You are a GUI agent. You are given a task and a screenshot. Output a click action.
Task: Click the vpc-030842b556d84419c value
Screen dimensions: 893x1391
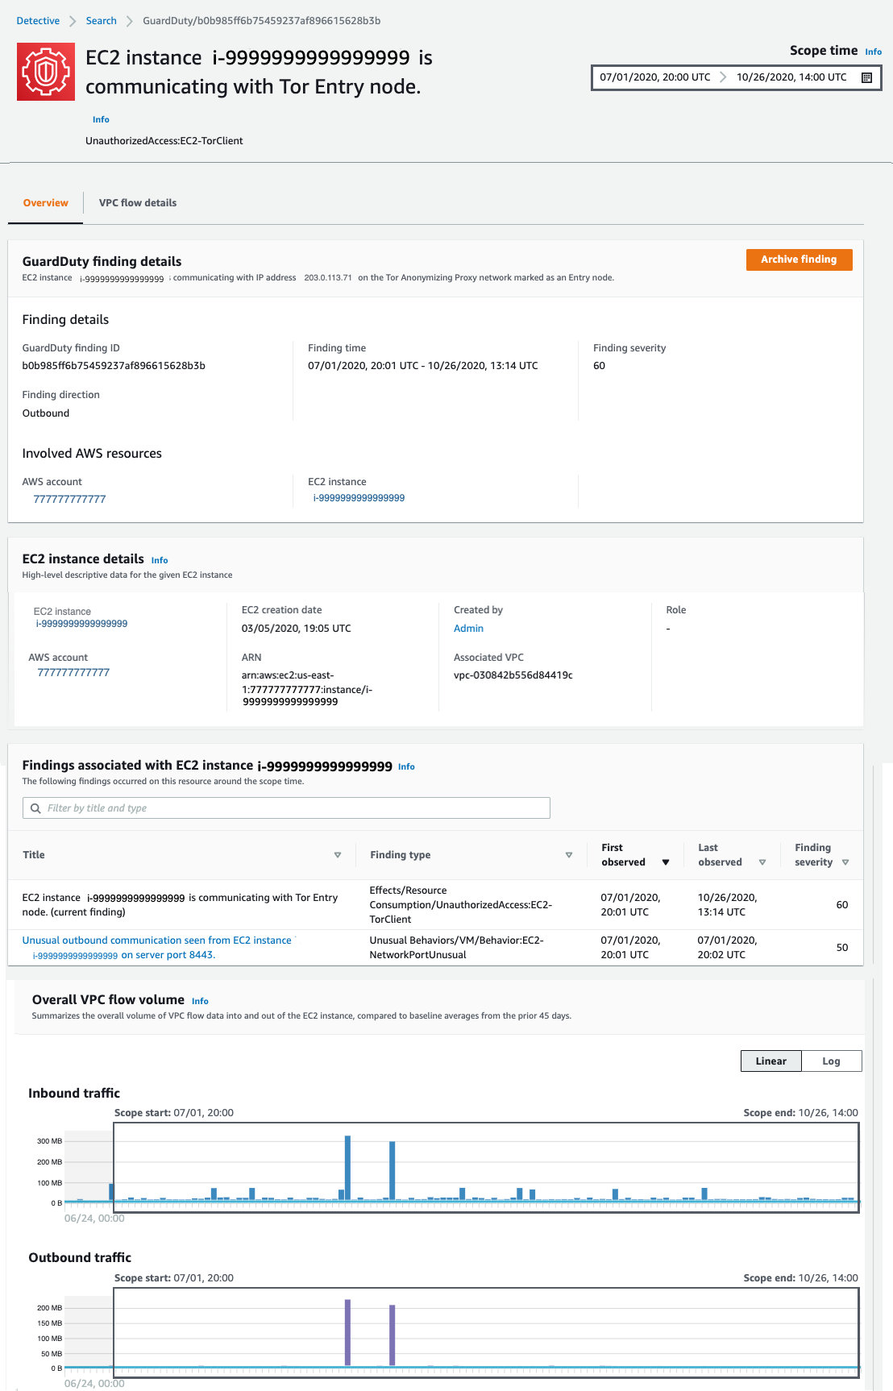click(x=513, y=675)
